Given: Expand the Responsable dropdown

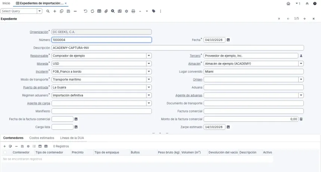Looking at the screenshot, I should pyautogui.click(x=149, y=56).
